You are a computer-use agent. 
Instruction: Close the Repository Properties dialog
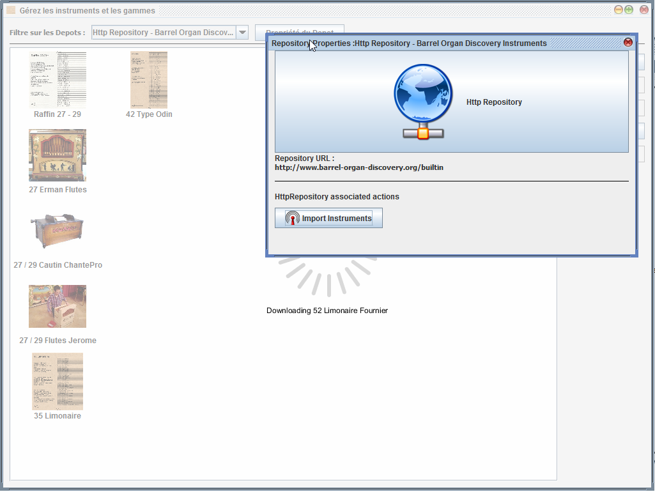click(x=628, y=43)
